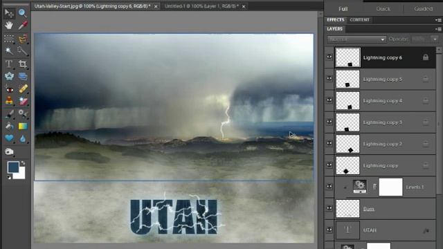Open the Layers panel options menu
Screen dimensions: 443x249
[x=438, y=29]
